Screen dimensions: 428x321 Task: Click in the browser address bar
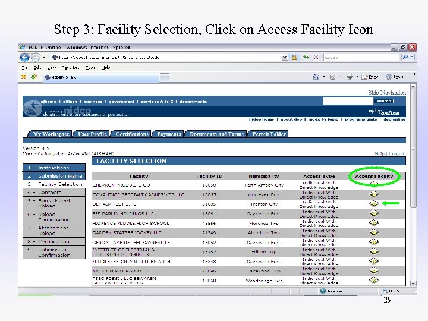pos(166,57)
